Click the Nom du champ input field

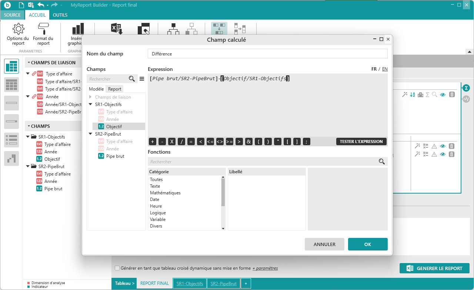click(x=267, y=54)
